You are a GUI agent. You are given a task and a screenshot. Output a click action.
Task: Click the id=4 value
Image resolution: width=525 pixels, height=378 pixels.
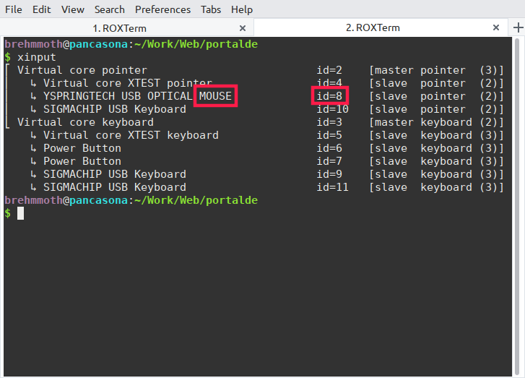click(x=329, y=83)
